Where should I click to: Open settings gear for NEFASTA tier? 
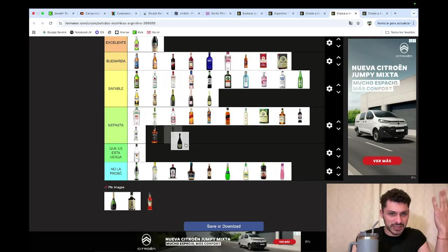point(329,125)
